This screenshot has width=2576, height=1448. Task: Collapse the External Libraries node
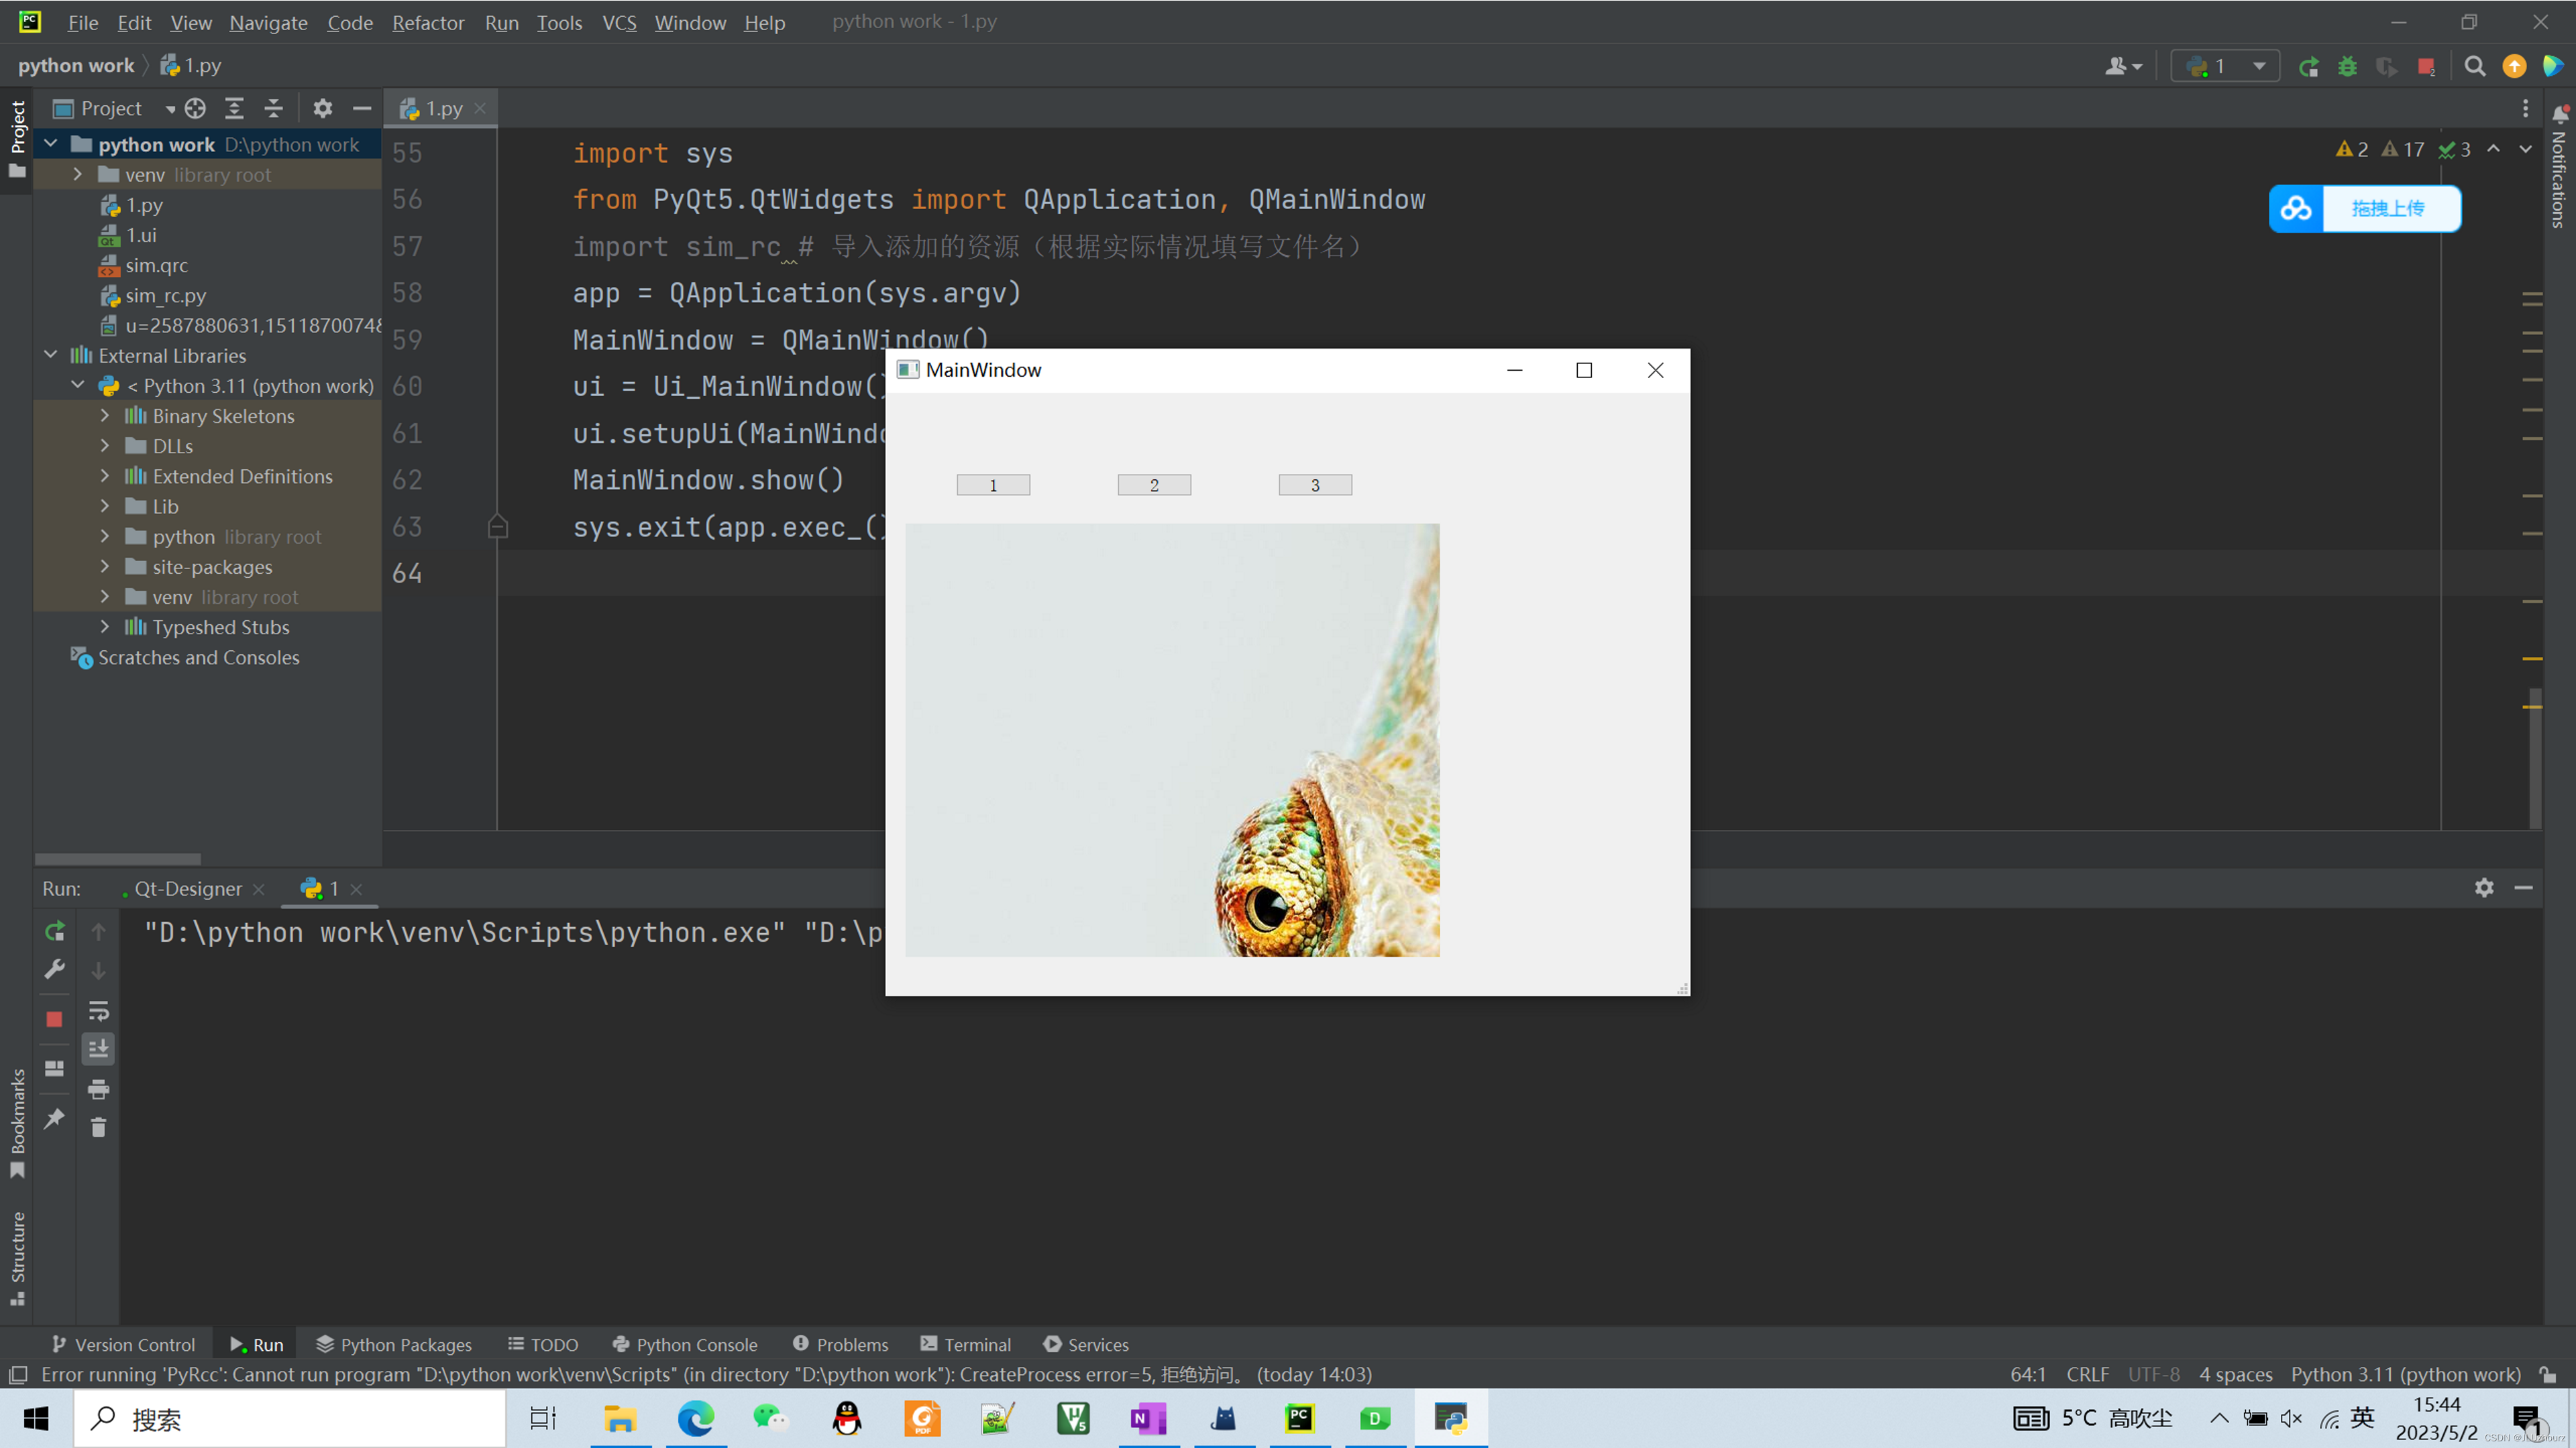click(51, 355)
